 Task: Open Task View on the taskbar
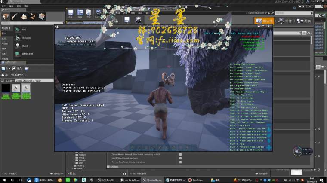20,180
